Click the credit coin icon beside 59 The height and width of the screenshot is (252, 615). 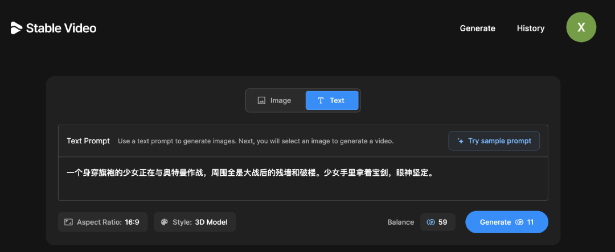coord(430,222)
